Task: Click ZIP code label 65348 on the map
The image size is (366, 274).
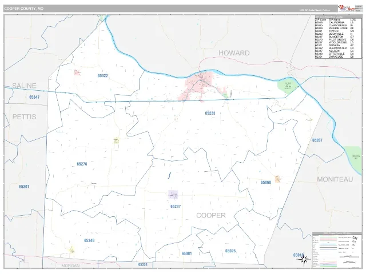Action: tap(89, 240)
